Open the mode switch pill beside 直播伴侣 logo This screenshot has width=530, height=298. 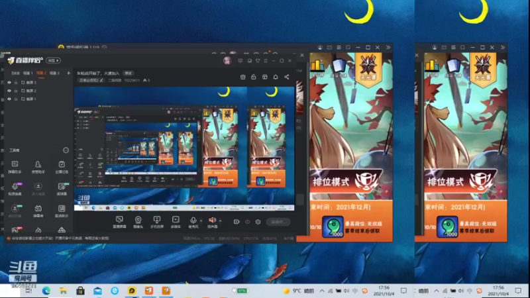click(x=53, y=60)
